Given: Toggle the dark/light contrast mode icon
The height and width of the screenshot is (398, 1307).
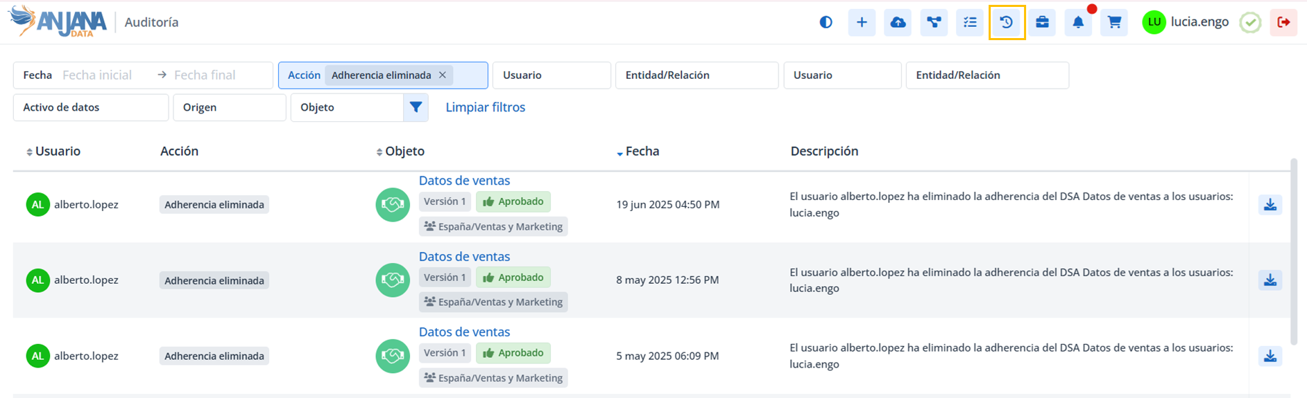Looking at the screenshot, I should coord(826,22).
